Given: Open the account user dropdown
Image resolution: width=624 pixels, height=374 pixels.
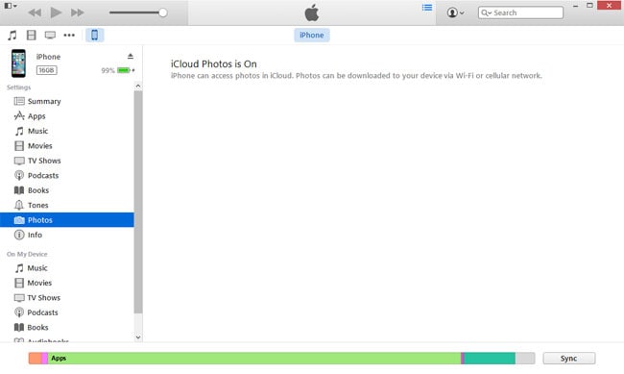Looking at the screenshot, I should tap(455, 12).
